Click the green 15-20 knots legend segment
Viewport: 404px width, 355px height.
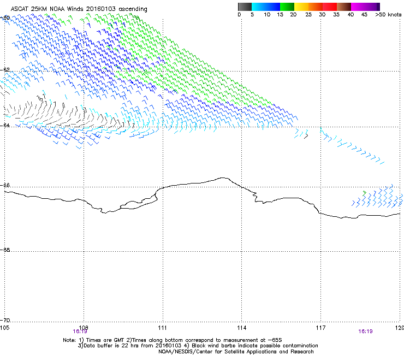coord(287,7)
